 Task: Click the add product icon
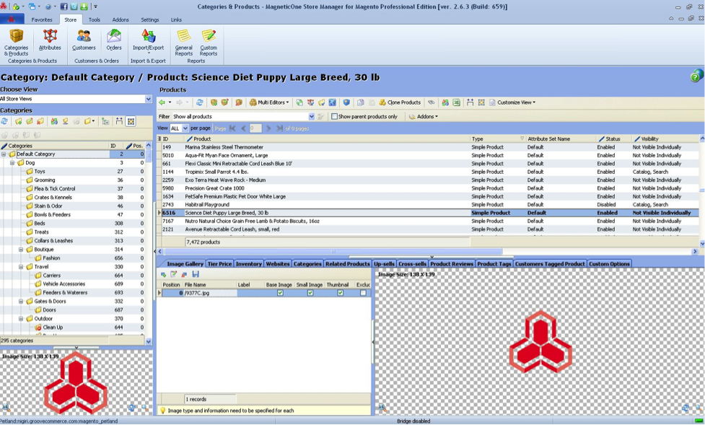click(x=214, y=102)
